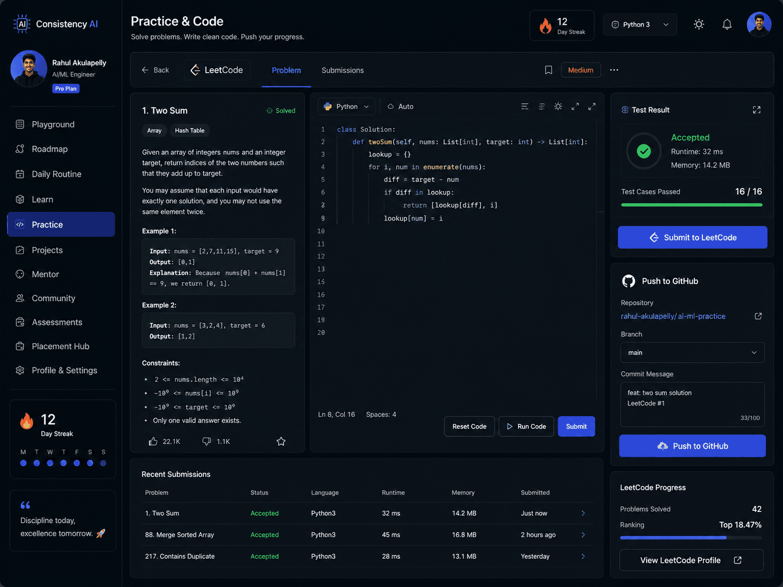
Task: Open the rahul-akulapelly/ai-ml-practice repository link
Action: point(673,316)
